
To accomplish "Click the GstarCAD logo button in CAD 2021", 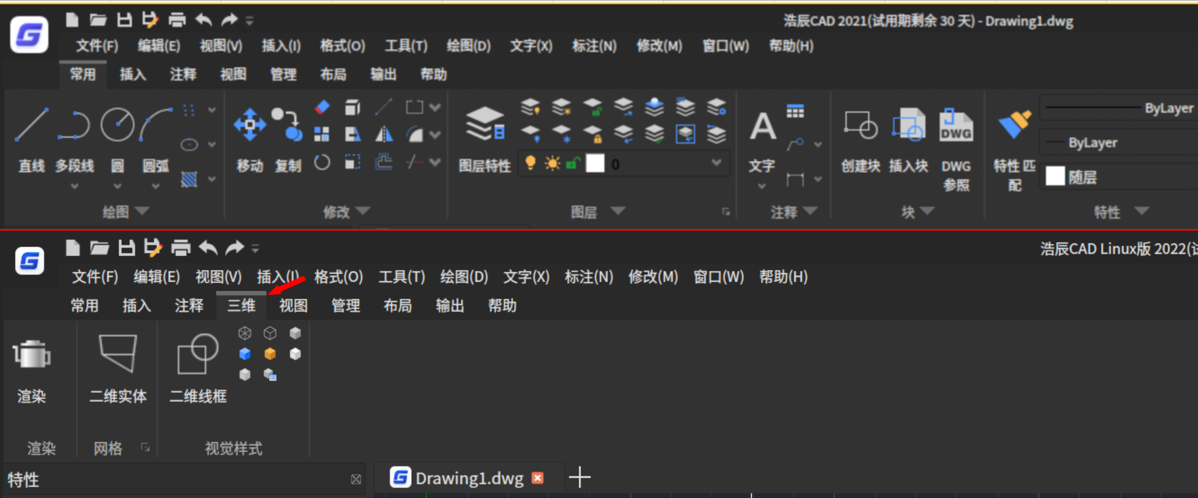I will (x=29, y=35).
